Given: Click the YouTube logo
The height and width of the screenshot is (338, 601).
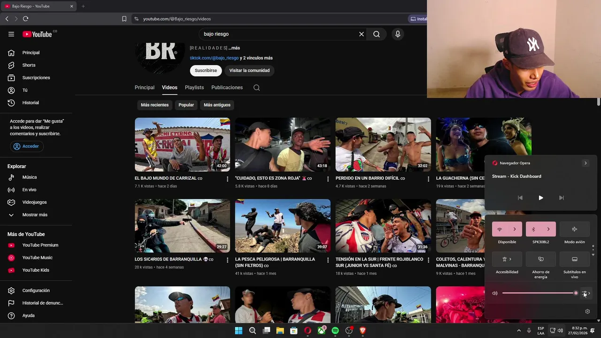Looking at the screenshot, I should (37, 34).
